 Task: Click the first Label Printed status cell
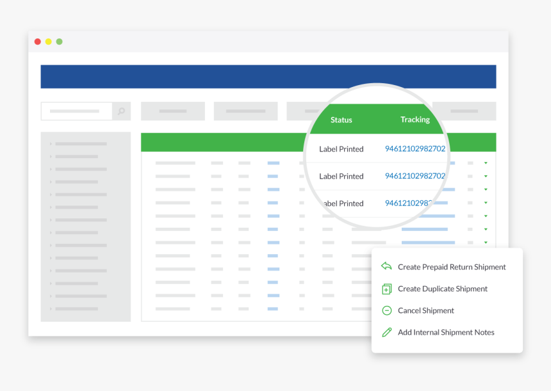[341, 148]
